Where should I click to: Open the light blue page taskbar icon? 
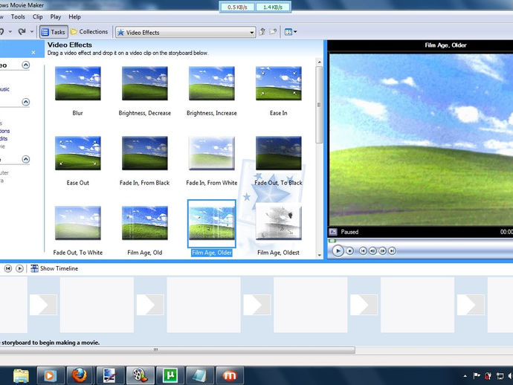point(200,375)
